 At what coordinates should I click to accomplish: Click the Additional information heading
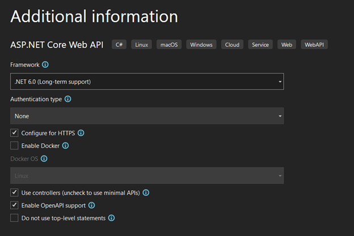pyautogui.click(x=94, y=16)
